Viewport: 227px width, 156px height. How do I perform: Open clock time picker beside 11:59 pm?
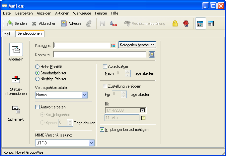pyautogui.click(x=143, y=118)
